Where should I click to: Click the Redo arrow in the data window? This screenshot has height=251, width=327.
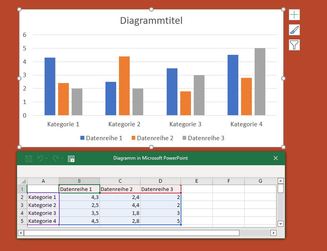(56, 158)
